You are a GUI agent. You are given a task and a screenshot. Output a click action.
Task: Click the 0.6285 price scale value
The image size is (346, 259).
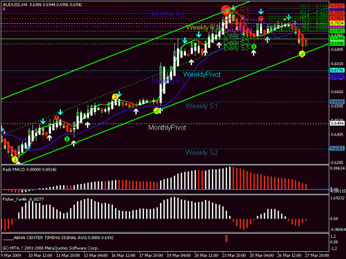(337, 162)
